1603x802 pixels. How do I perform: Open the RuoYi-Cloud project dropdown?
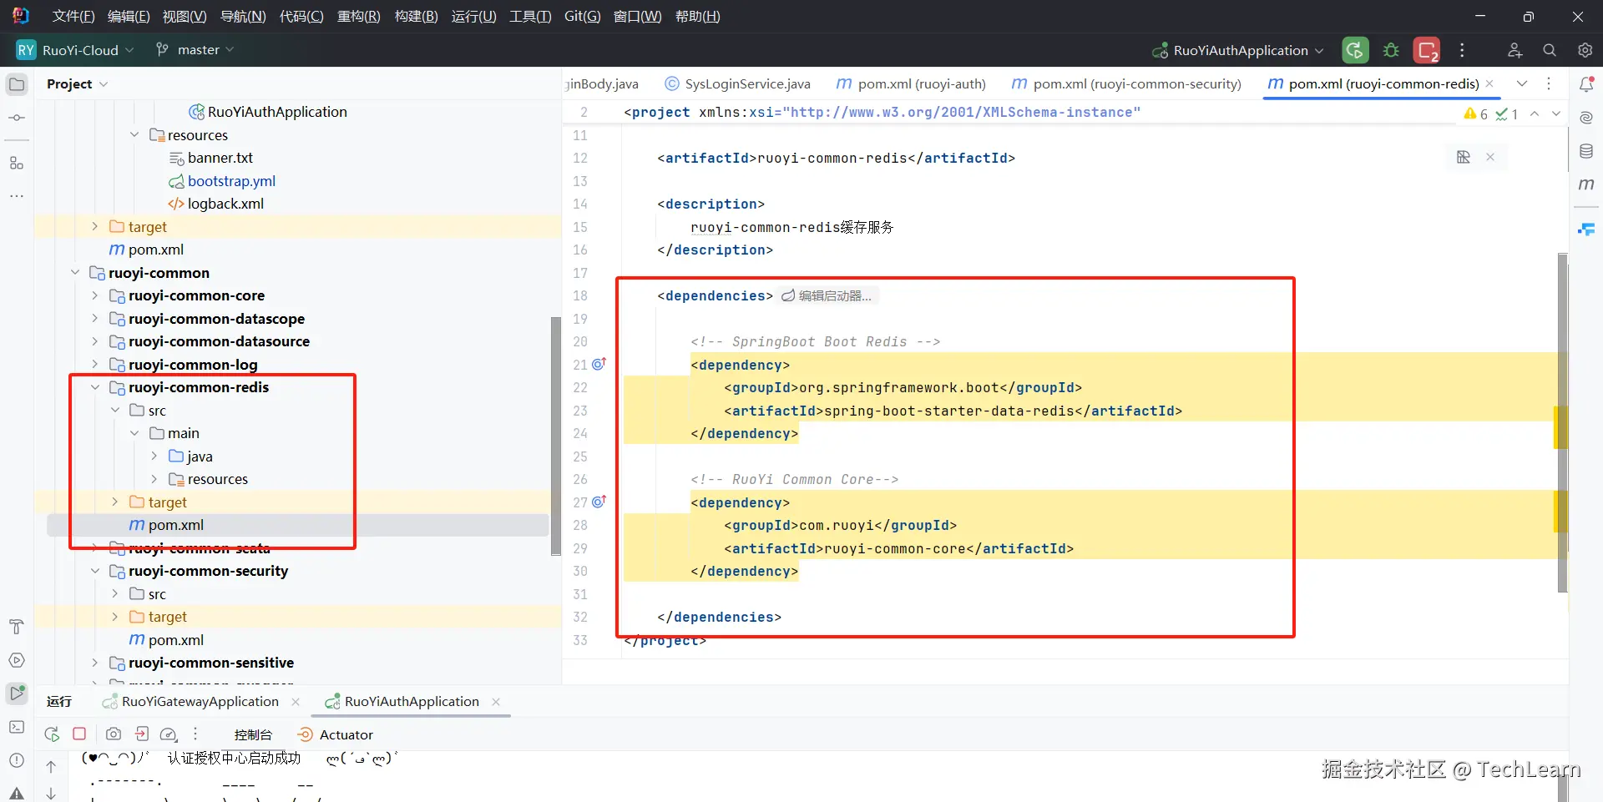(75, 50)
